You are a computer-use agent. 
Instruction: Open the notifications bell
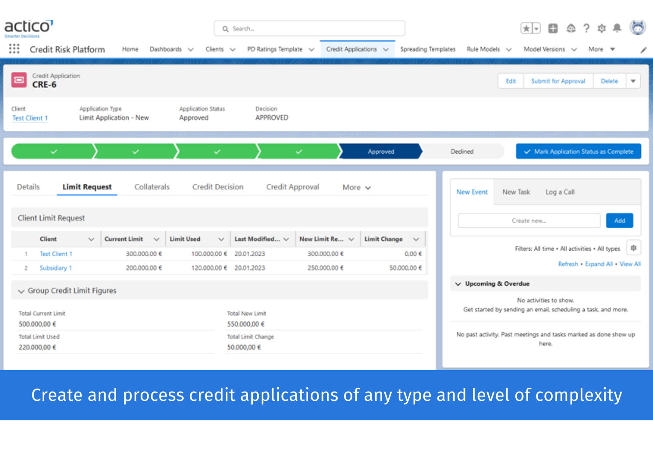point(618,28)
